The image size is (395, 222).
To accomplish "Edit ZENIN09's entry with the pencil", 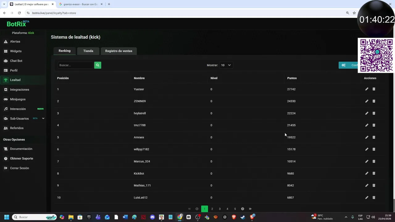I will 367,101.
